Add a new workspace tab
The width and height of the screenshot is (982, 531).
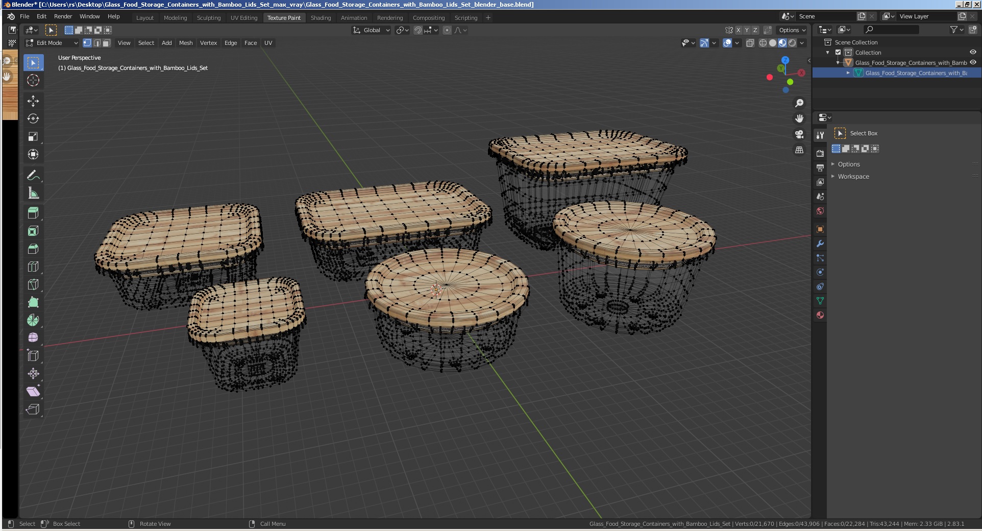click(x=488, y=18)
